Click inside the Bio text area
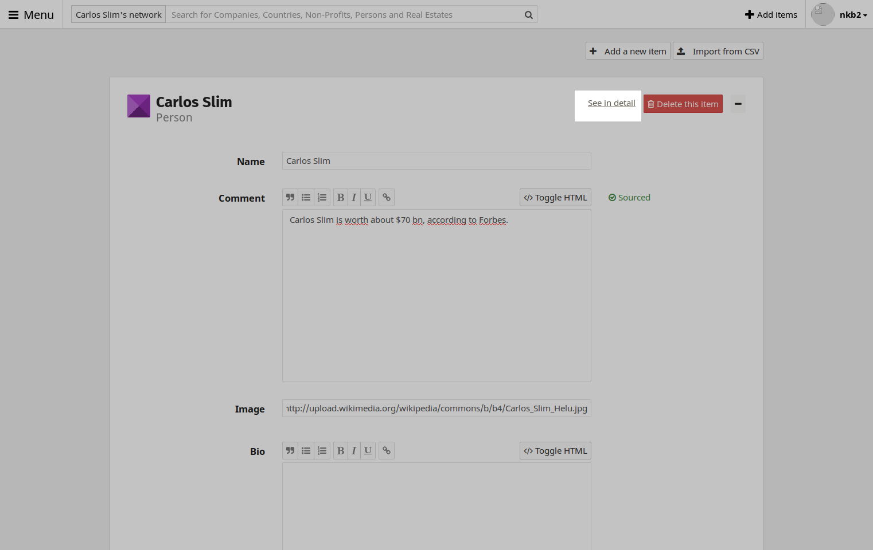Viewport: 873px width, 550px height. (437, 506)
